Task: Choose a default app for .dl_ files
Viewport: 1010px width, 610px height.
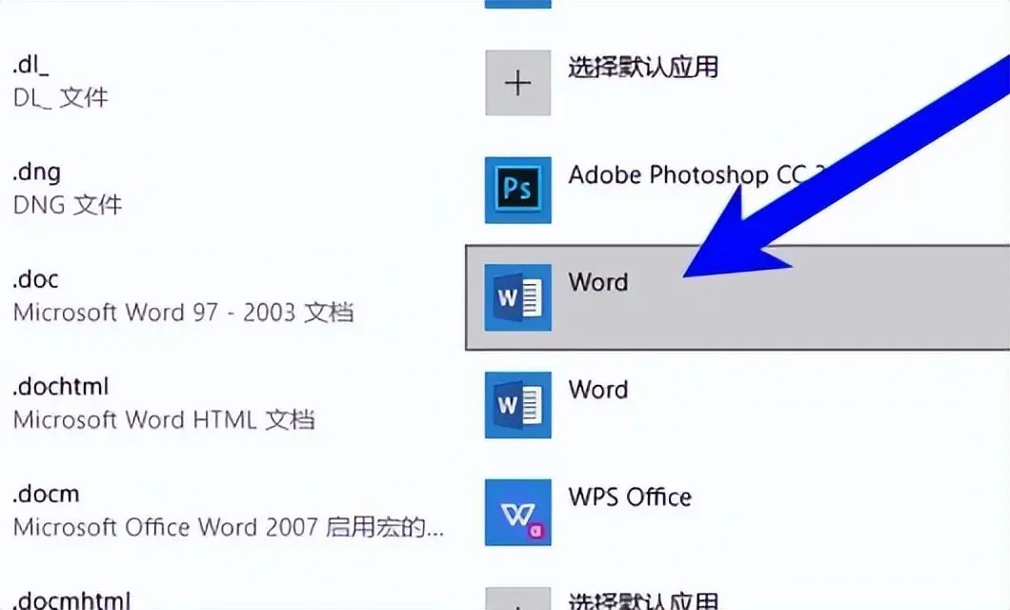Action: 643,67
